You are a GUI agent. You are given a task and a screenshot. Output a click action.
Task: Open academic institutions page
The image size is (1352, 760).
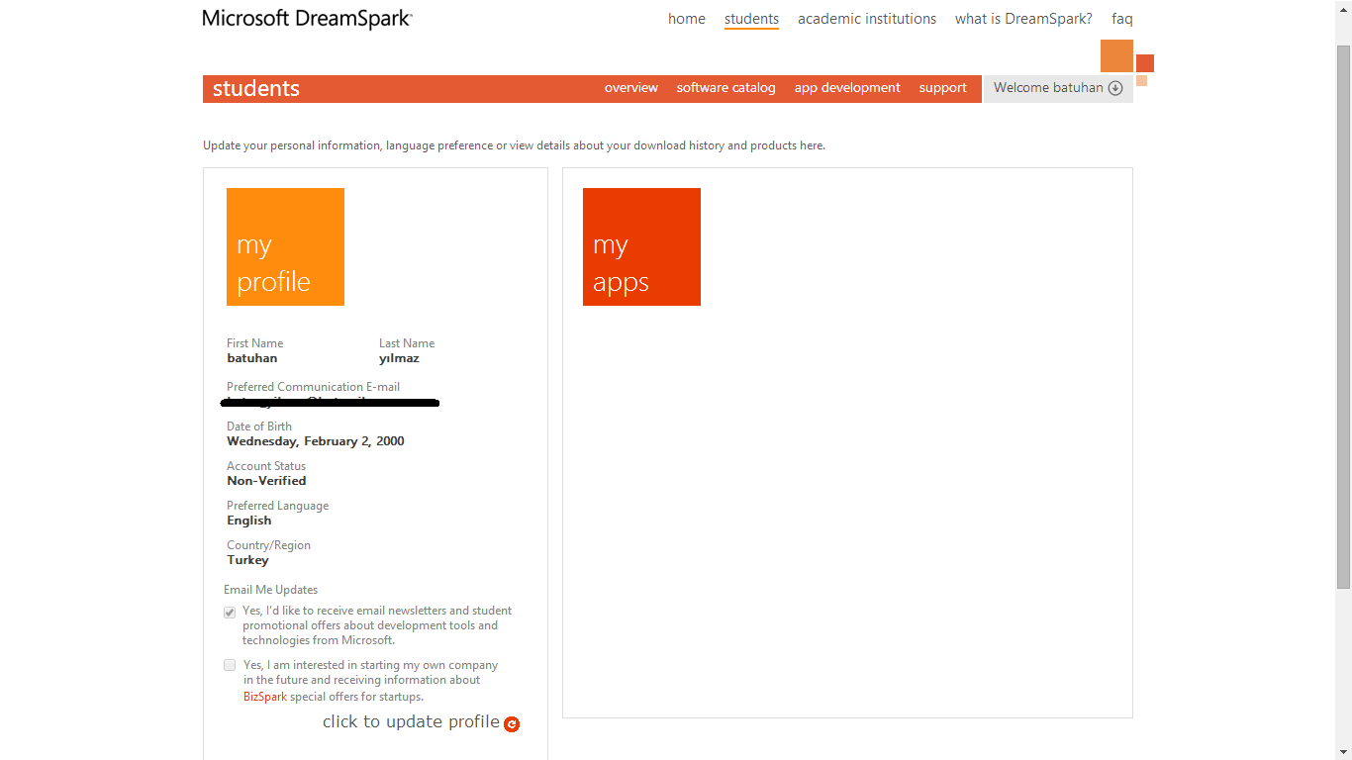pos(867,19)
